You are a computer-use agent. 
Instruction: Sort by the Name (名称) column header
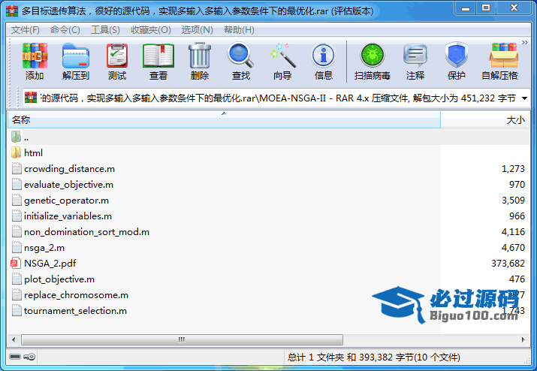point(224,120)
